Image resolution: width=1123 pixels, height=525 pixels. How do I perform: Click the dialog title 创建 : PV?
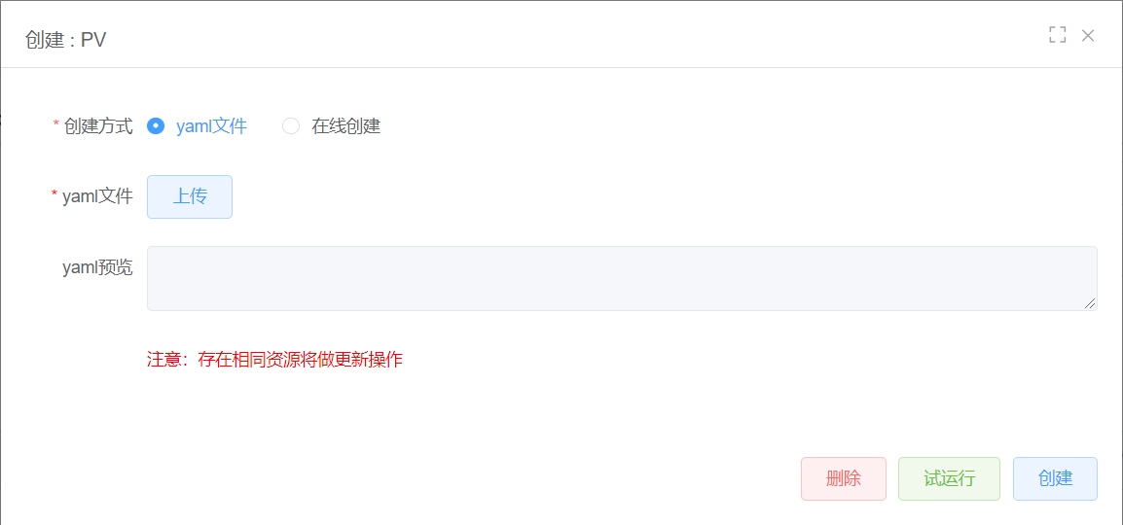click(66, 39)
